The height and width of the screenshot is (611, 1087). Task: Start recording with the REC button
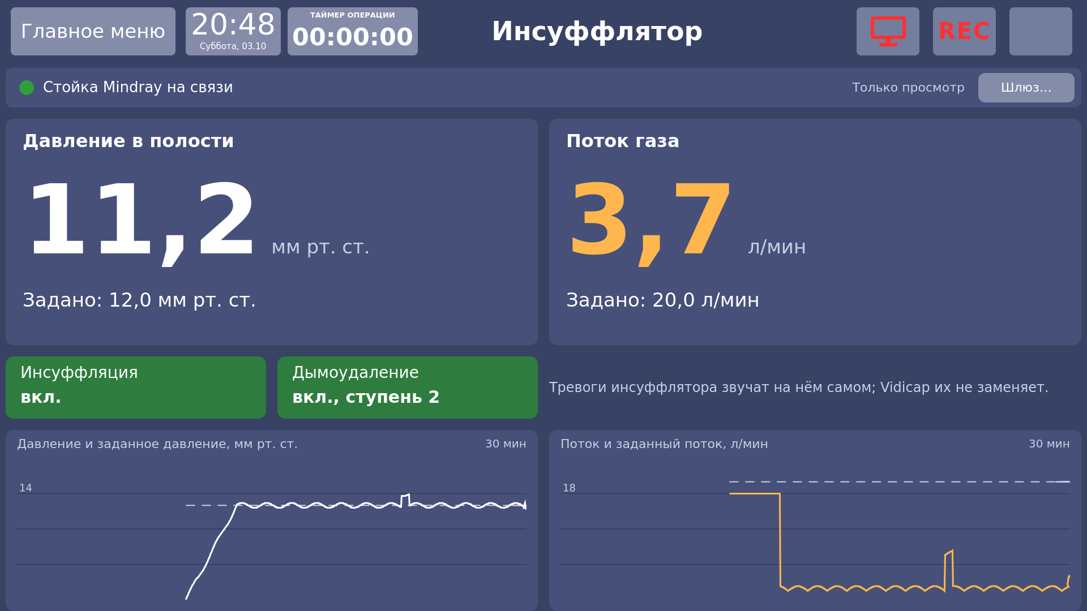[964, 31]
